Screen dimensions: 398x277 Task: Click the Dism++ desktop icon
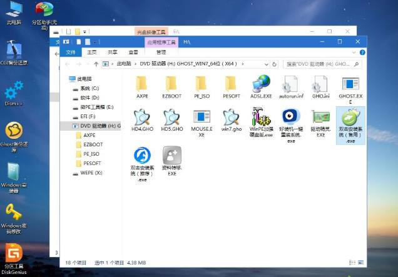click(13, 91)
